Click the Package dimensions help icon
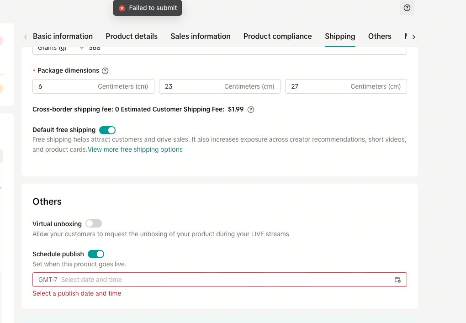The width and height of the screenshot is (466, 323). (x=105, y=71)
